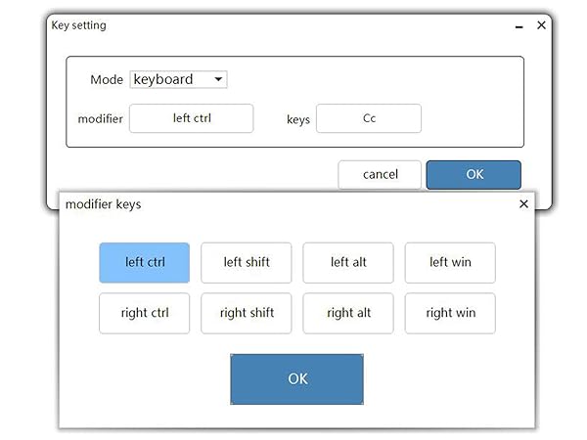This screenshot has height=440, width=587.
Task: Toggle the left ctrl modifier key
Action: (x=144, y=262)
